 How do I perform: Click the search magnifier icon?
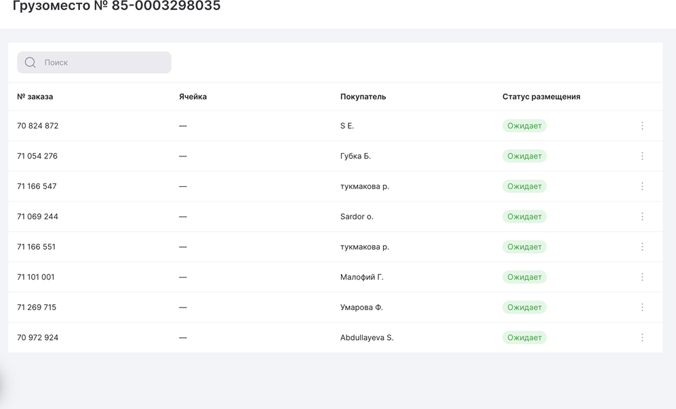[x=31, y=62]
